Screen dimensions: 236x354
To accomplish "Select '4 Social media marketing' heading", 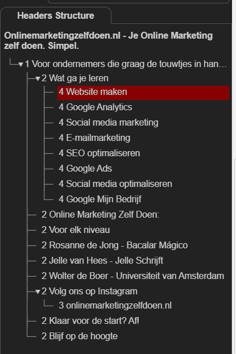I will pos(108,122).
